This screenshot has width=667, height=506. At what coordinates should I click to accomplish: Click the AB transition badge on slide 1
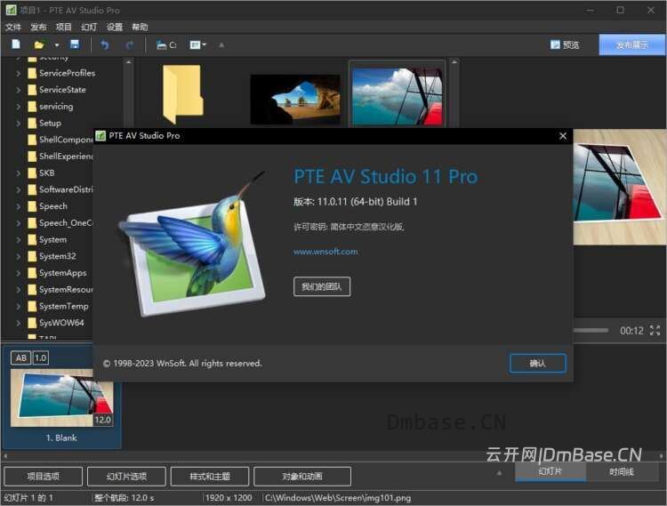coord(21,358)
